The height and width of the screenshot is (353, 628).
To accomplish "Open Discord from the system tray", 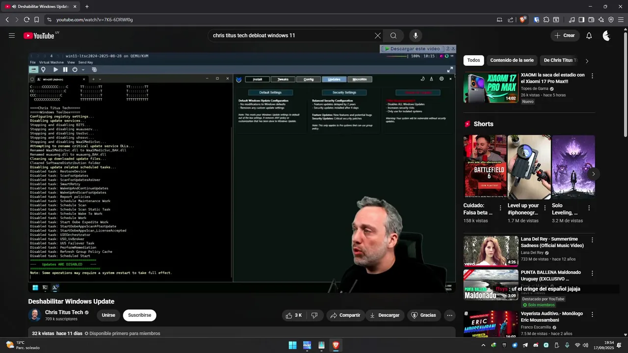I will (x=536, y=345).
